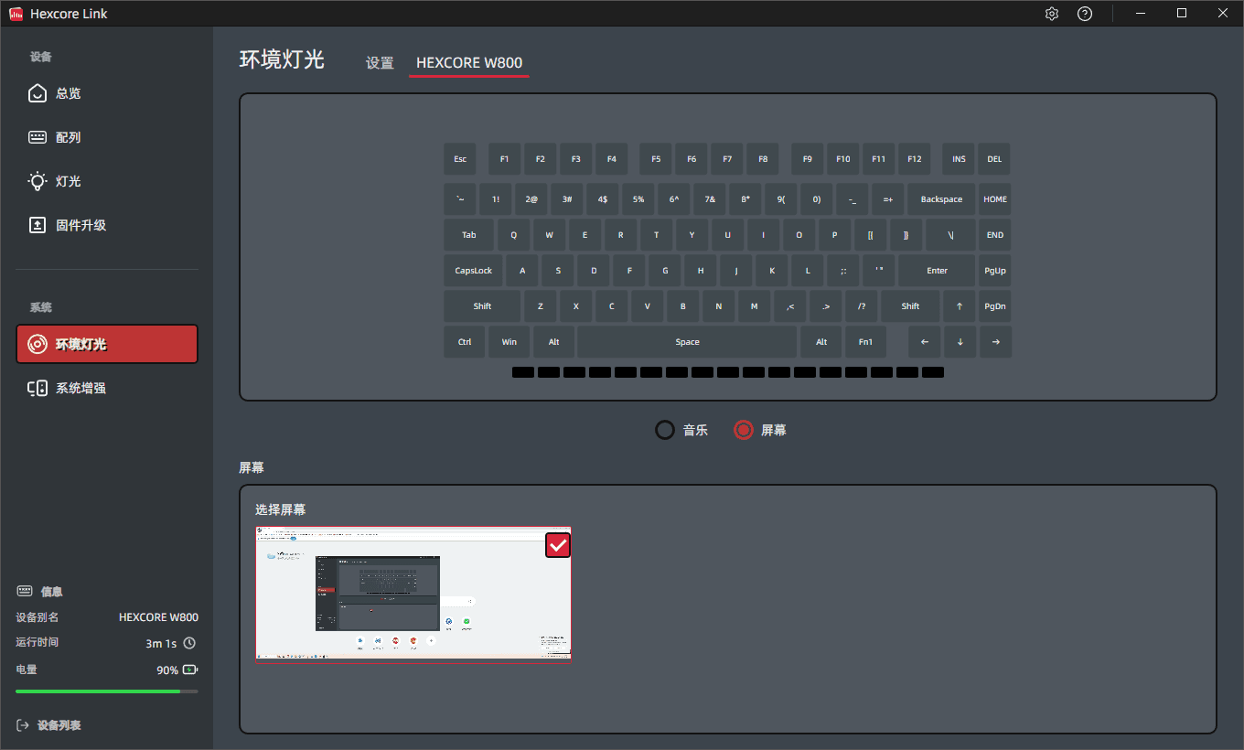Open 固件升级 firmware upgrade page
1244x750 pixels.
(107, 225)
